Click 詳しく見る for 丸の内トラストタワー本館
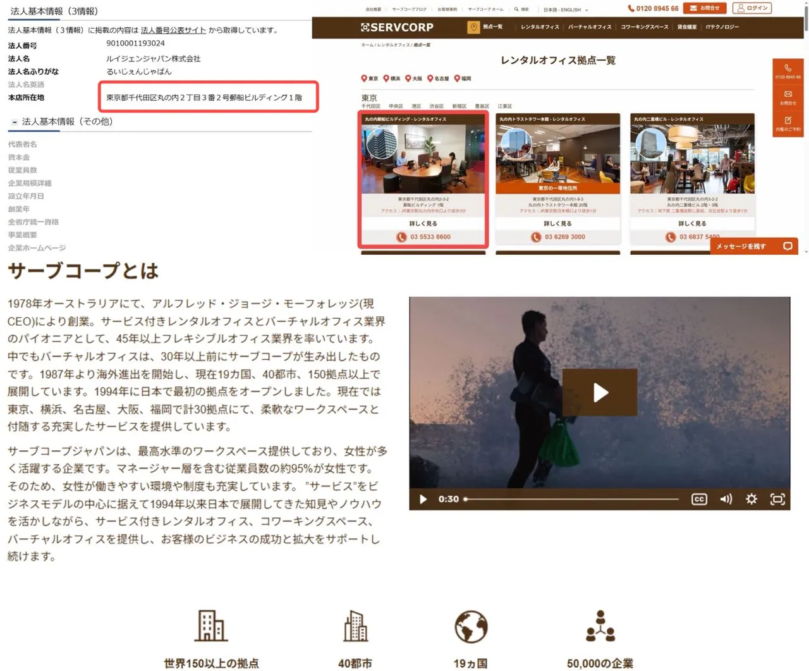This screenshot has height=671, width=809. click(557, 223)
